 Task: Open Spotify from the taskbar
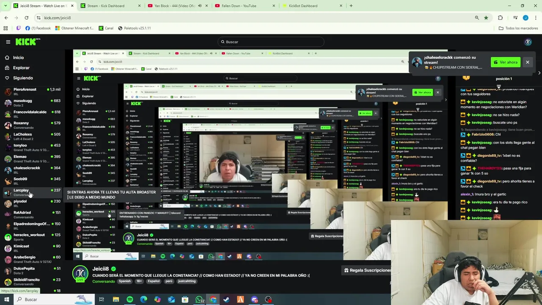coord(130,299)
